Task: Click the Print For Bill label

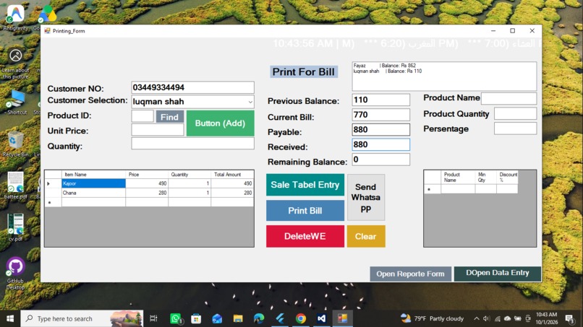Action: tap(303, 71)
